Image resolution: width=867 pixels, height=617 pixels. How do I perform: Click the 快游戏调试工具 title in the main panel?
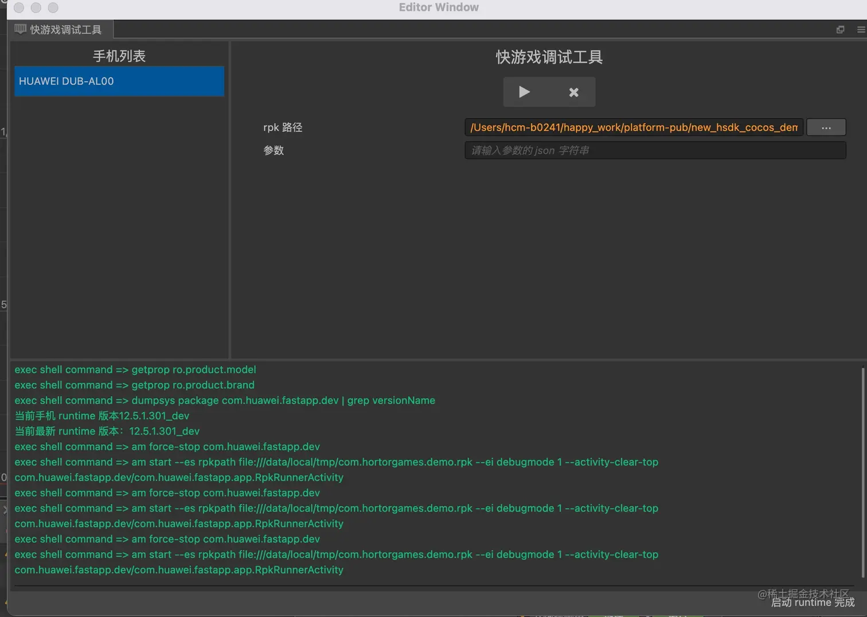pyautogui.click(x=549, y=57)
